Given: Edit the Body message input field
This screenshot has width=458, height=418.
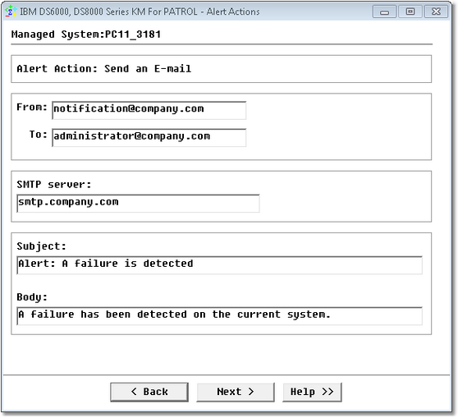Looking at the screenshot, I should [220, 316].
